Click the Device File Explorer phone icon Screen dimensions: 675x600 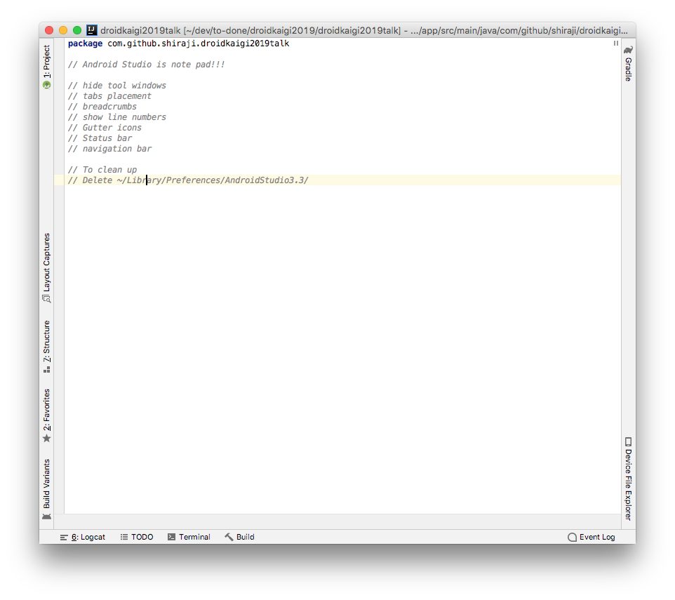coord(629,441)
